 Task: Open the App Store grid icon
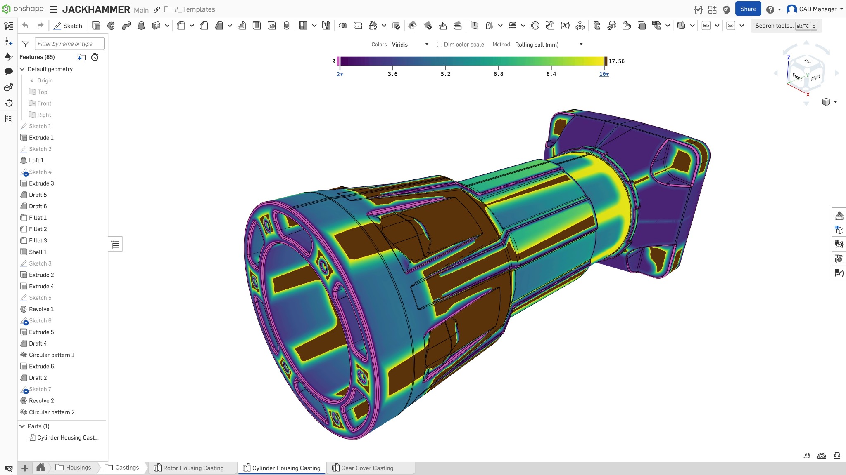coord(712,9)
